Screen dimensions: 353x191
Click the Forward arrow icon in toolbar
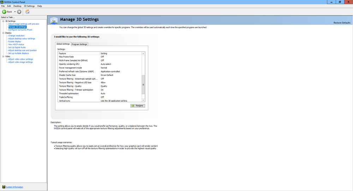pos(19,12)
